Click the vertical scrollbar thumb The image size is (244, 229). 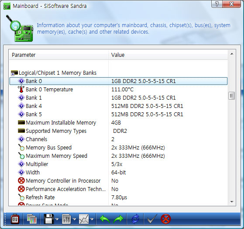231,96
